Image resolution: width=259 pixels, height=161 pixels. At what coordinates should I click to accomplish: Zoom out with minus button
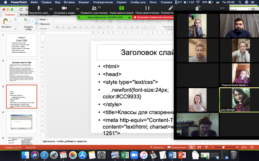coord(212,147)
